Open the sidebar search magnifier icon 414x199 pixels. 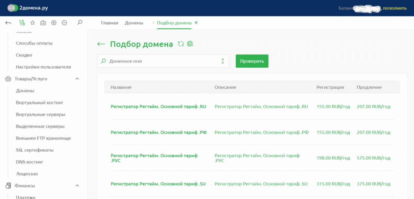pyautogui.click(x=80, y=22)
